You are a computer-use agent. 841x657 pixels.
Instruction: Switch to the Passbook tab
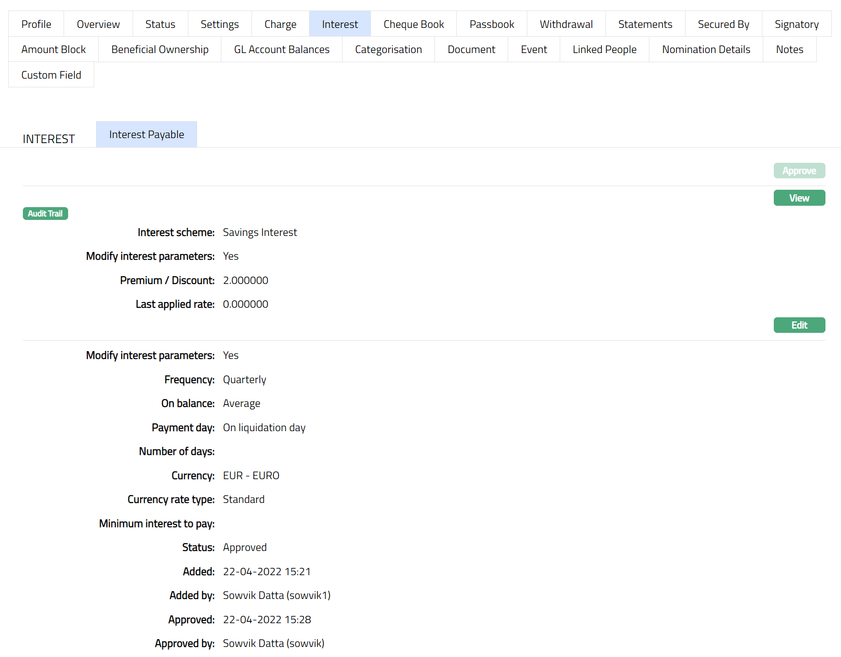click(x=492, y=24)
